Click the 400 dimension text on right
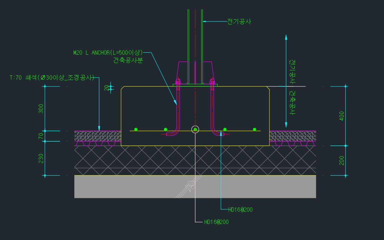This screenshot has height=240, width=384. pyautogui.click(x=341, y=116)
